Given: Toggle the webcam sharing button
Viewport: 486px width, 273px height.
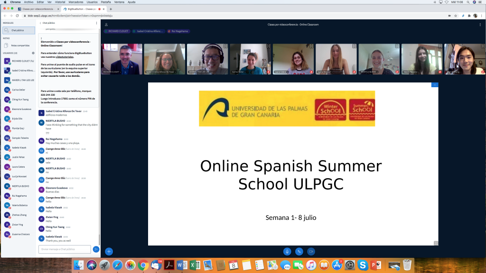Looking at the screenshot, I should (x=311, y=251).
